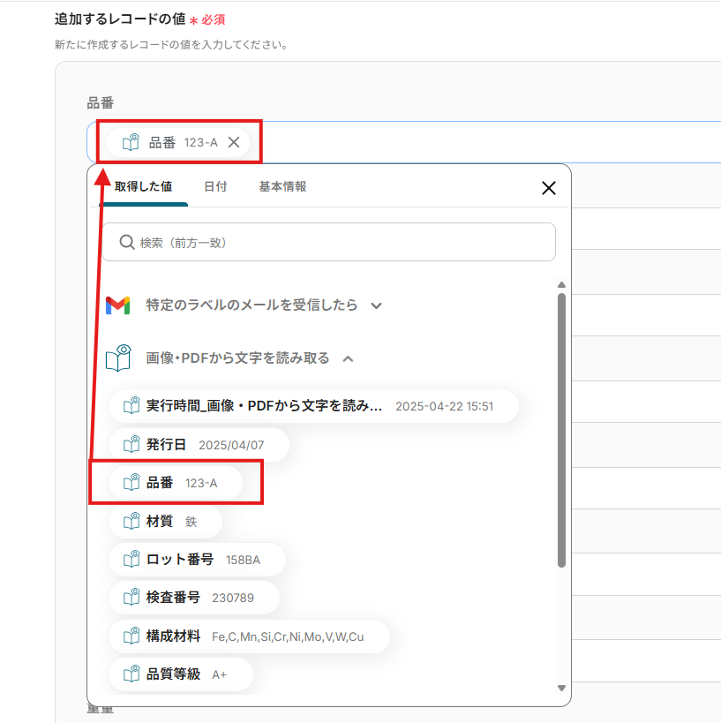Select ロット番号 158BA value
Viewport: 721px width, 723px height.
pos(197,560)
